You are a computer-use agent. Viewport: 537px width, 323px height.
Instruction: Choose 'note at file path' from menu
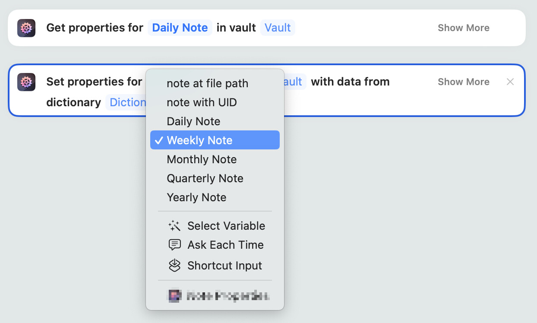coord(207,83)
